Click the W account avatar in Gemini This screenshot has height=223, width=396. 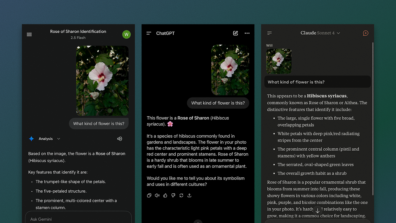pos(126,34)
